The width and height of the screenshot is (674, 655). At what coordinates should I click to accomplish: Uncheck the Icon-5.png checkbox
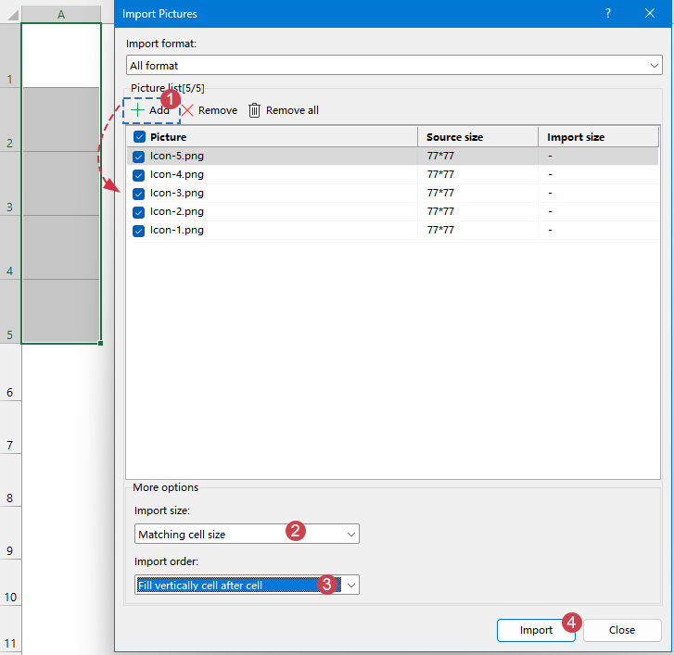pos(139,157)
